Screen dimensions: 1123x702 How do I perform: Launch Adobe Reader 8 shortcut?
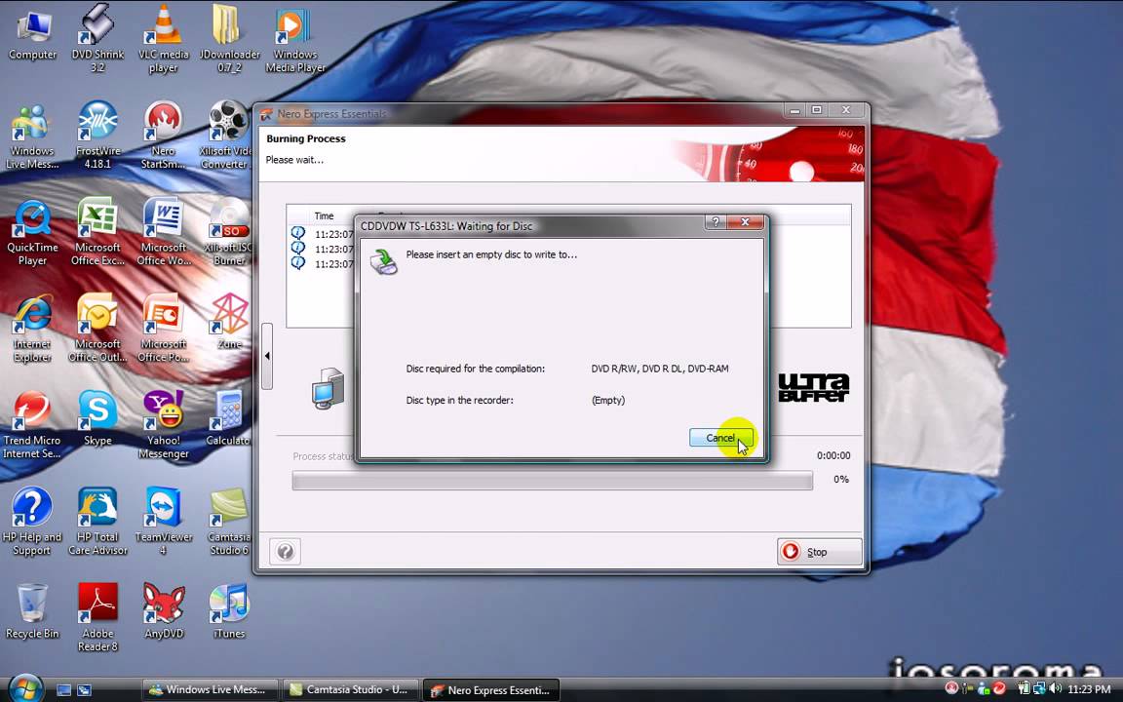click(97, 617)
